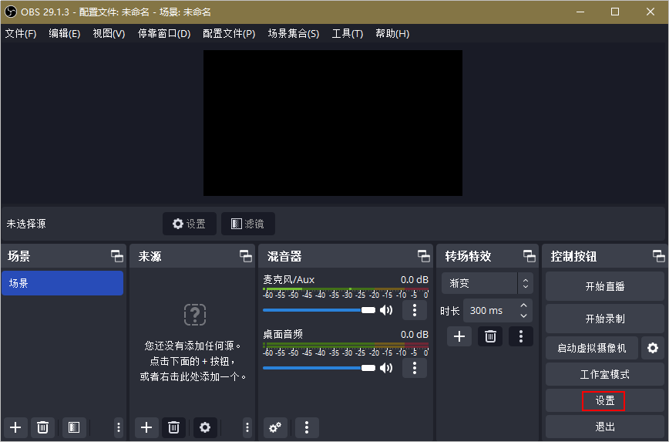Open source properties gear in Sources panel
Viewport: 669px width, 442px height.
[x=205, y=427]
